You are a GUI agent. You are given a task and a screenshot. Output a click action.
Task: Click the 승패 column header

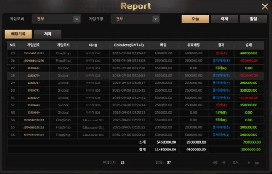pyautogui.click(x=248, y=45)
